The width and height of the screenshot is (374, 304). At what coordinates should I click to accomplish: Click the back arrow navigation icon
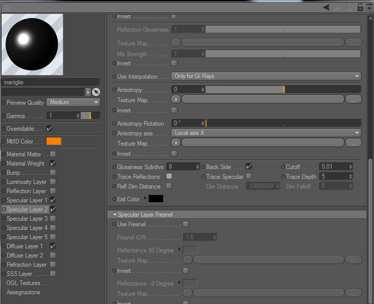(326, 7)
